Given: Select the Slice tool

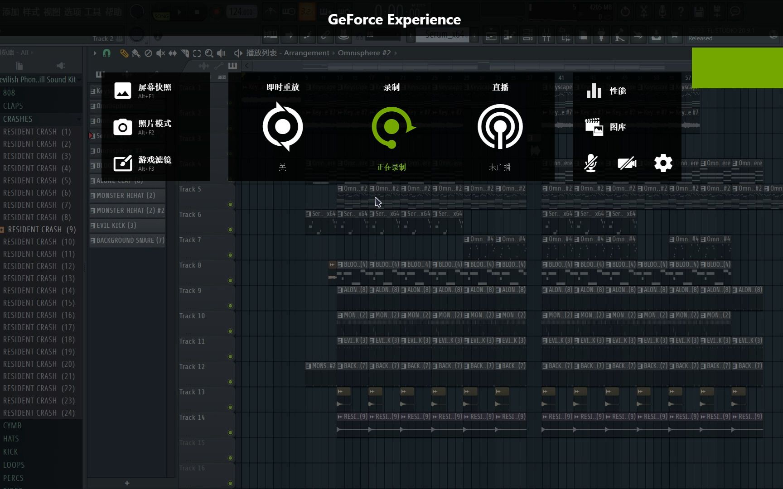Looking at the screenshot, I should click(x=185, y=53).
